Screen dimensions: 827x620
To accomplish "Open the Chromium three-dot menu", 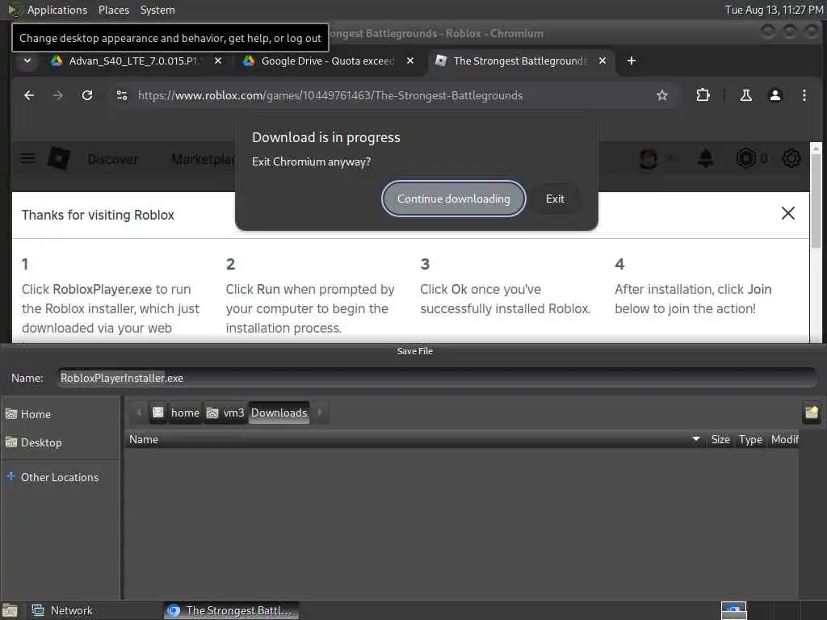I will 804,95.
